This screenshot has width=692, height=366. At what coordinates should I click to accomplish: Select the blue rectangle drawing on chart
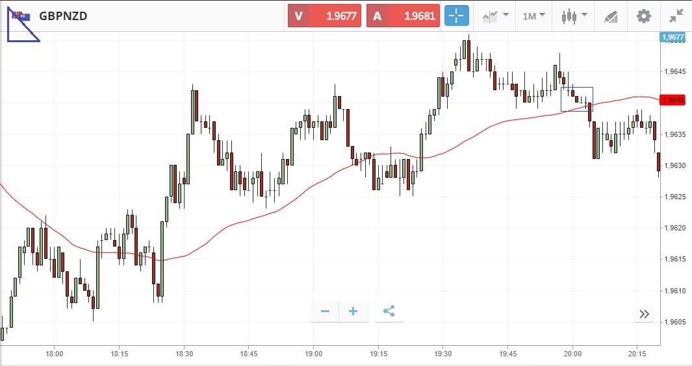[x=577, y=88]
